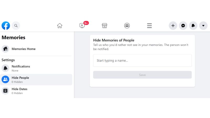
Task: Open the Messenger icon
Action: click(x=183, y=25)
